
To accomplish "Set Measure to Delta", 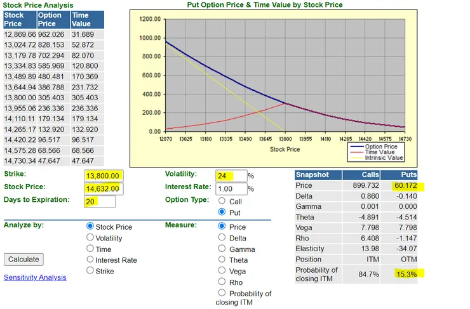I will [x=222, y=237].
